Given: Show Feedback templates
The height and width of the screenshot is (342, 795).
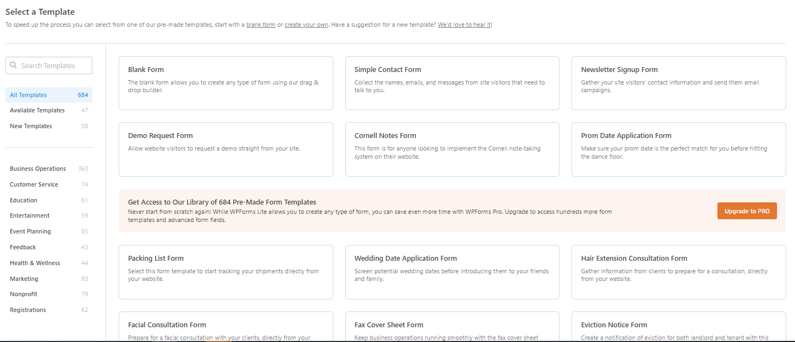Looking at the screenshot, I should click(x=49, y=247).
